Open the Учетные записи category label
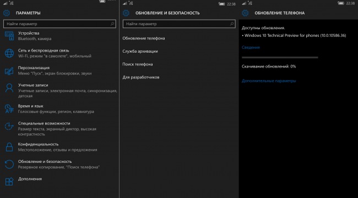This screenshot has height=198, width=358. (x=33, y=85)
